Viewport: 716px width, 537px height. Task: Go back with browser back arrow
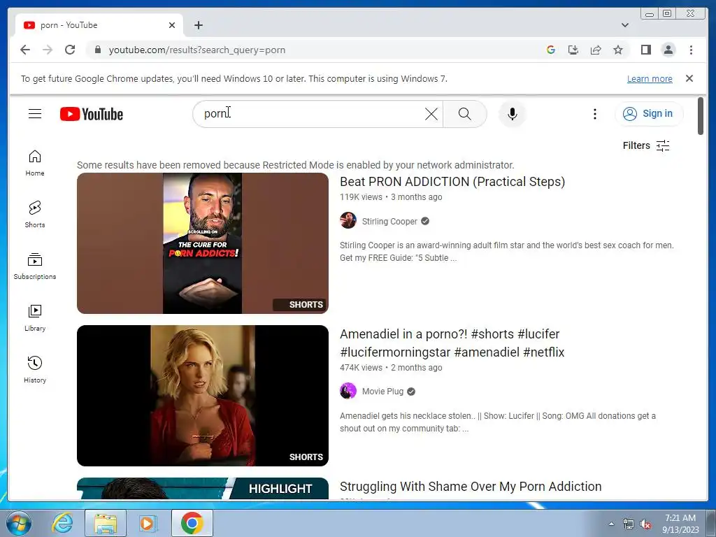[x=25, y=50]
